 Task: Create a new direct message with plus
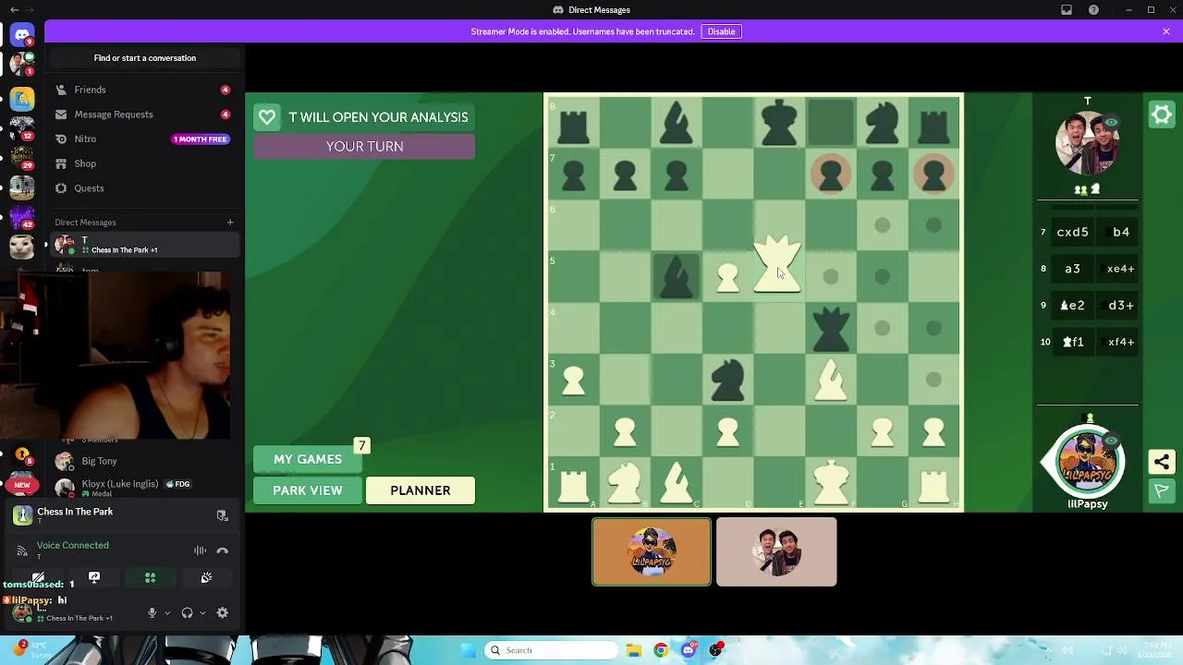pos(230,222)
